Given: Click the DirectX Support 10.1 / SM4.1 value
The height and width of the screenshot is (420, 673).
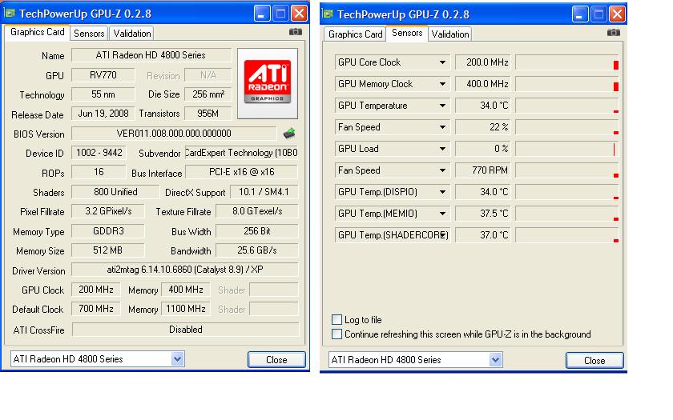Looking at the screenshot, I should (x=264, y=191).
